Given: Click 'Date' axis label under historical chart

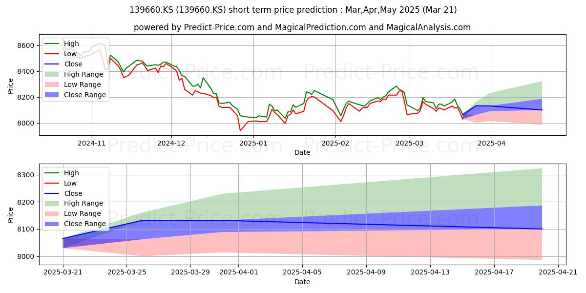Looking at the screenshot, I should 302,152.
